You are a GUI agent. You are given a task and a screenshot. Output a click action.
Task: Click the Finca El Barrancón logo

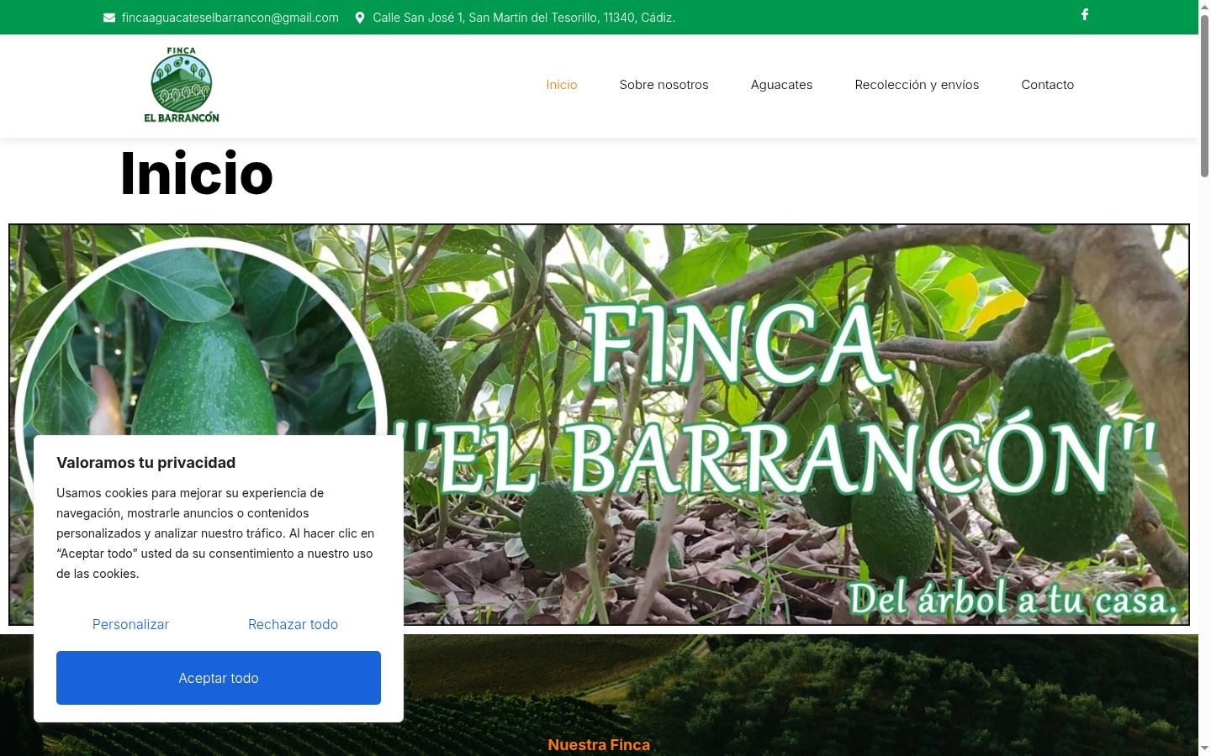[181, 85]
